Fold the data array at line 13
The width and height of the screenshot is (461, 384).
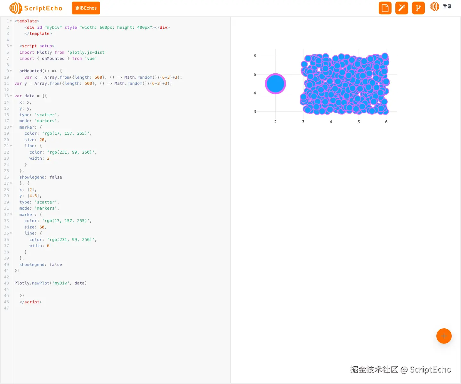pyautogui.click(x=11, y=96)
